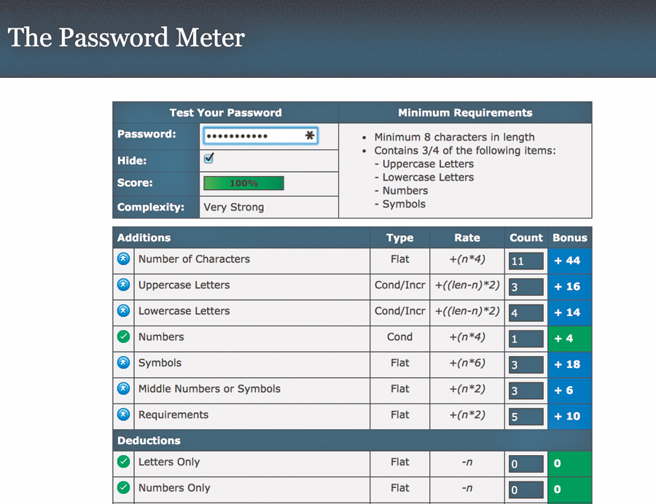Select the Number of Characters count box
This screenshot has height=504, width=656.
526,261
